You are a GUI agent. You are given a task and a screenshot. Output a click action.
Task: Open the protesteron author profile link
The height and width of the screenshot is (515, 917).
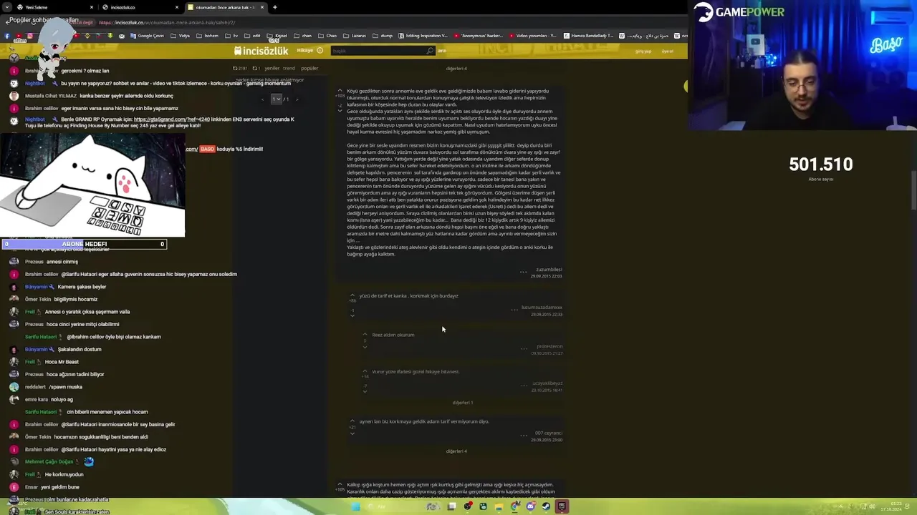point(549,346)
